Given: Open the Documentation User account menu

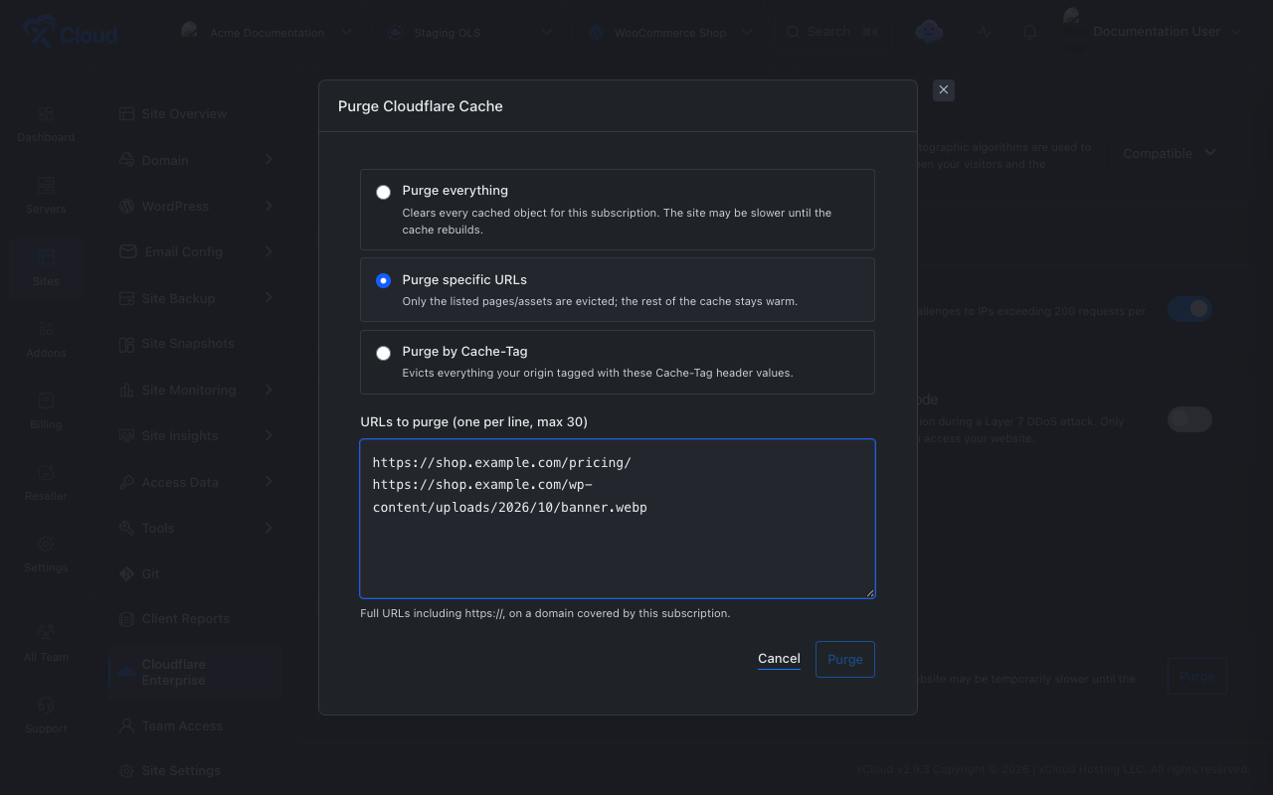Looking at the screenshot, I should click(1152, 32).
